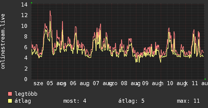Click the 'átlag: 5' average statistic
Screen dimensions: 208x108
pyautogui.click(x=131, y=101)
